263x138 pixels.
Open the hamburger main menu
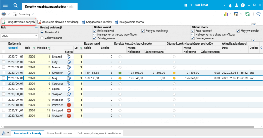pos(5,5)
